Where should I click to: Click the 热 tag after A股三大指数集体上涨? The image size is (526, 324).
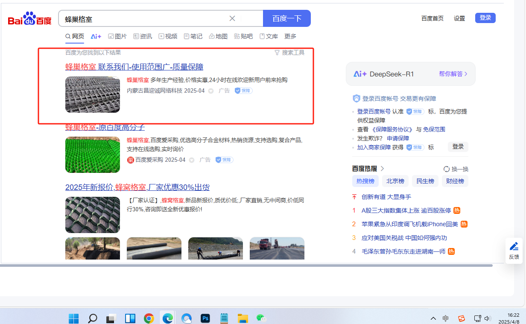click(x=457, y=210)
